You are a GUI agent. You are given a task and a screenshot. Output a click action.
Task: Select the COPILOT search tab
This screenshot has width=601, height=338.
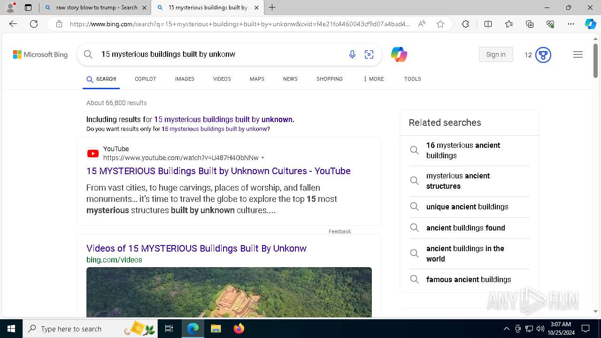pos(145,79)
